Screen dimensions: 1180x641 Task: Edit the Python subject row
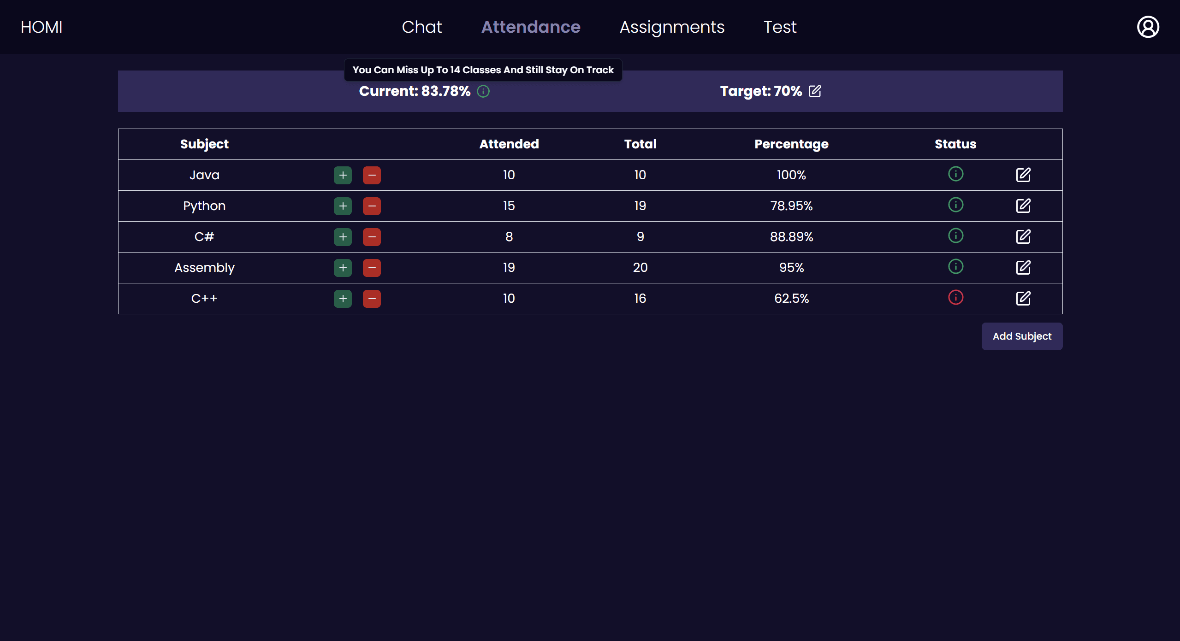click(1023, 206)
